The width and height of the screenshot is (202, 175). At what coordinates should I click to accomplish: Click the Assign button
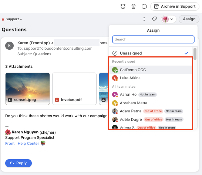tap(189, 19)
